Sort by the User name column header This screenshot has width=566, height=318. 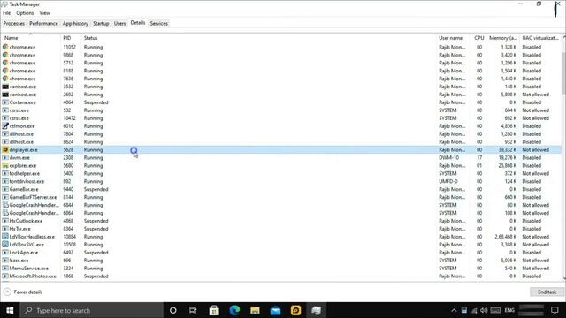tap(453, 38)
